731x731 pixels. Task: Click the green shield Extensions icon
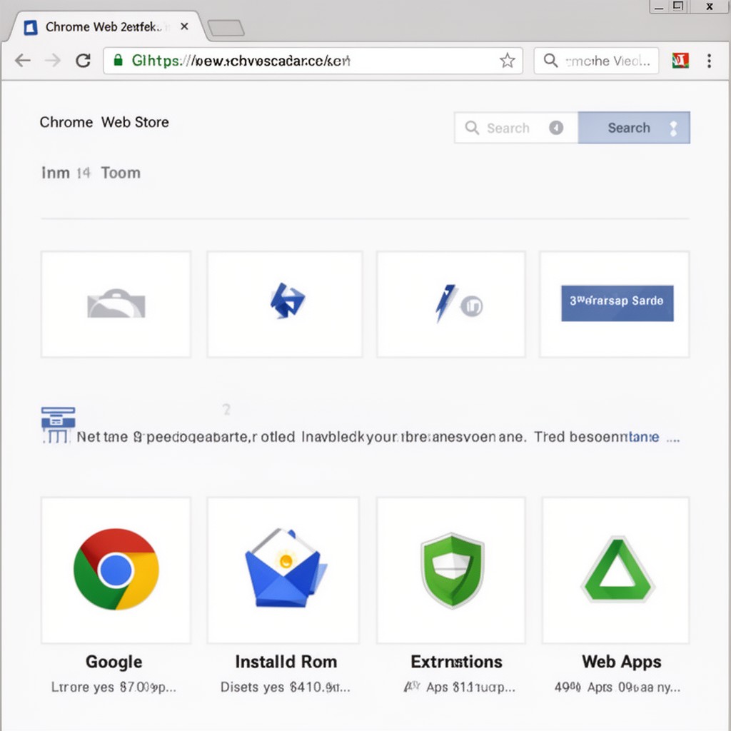(452, 570)
